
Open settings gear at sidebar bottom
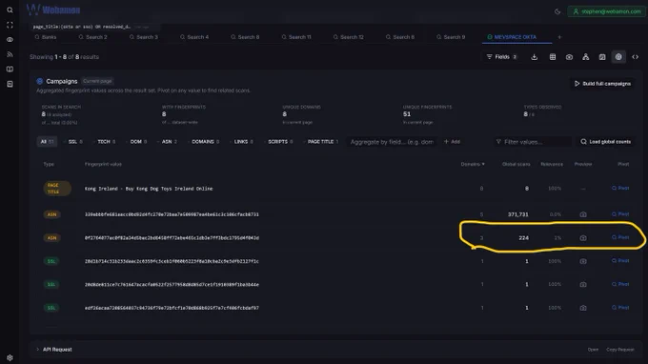pyautogui.click(x=10, y=357)
